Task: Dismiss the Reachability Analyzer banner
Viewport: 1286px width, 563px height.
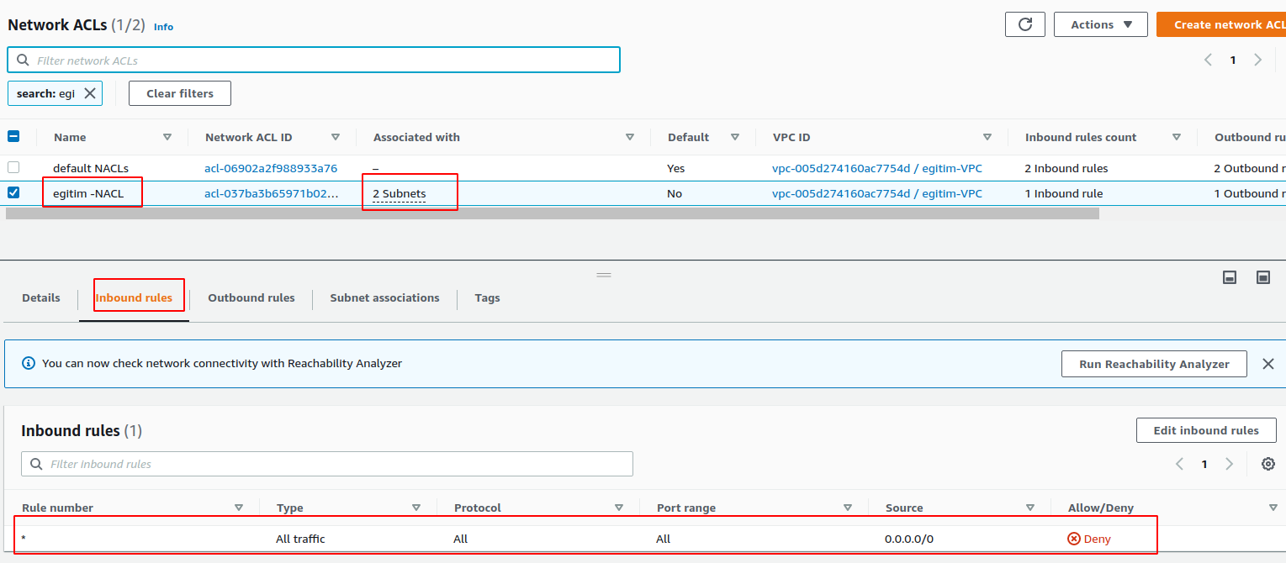Action: coord(1268,364)
